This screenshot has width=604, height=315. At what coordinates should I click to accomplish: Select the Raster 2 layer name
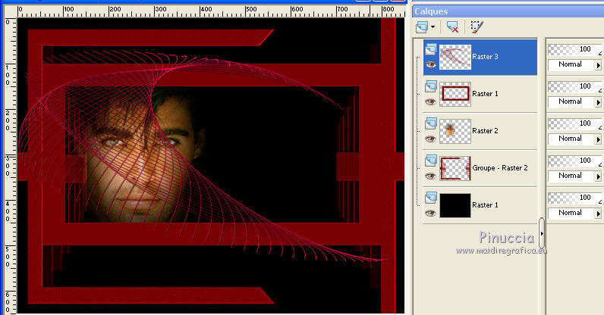[485, 131]
